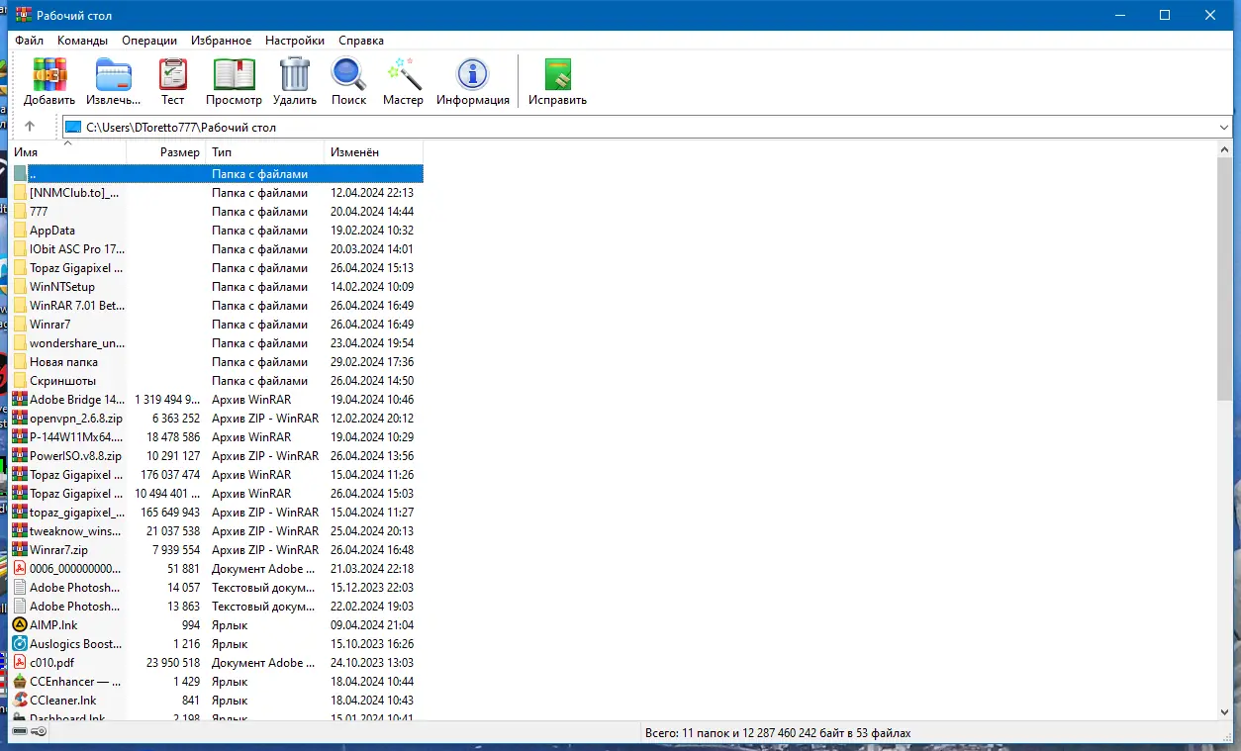Select the CCleaner.lnk shortcut icon
1241x751 pixels.
click(20, 701)
